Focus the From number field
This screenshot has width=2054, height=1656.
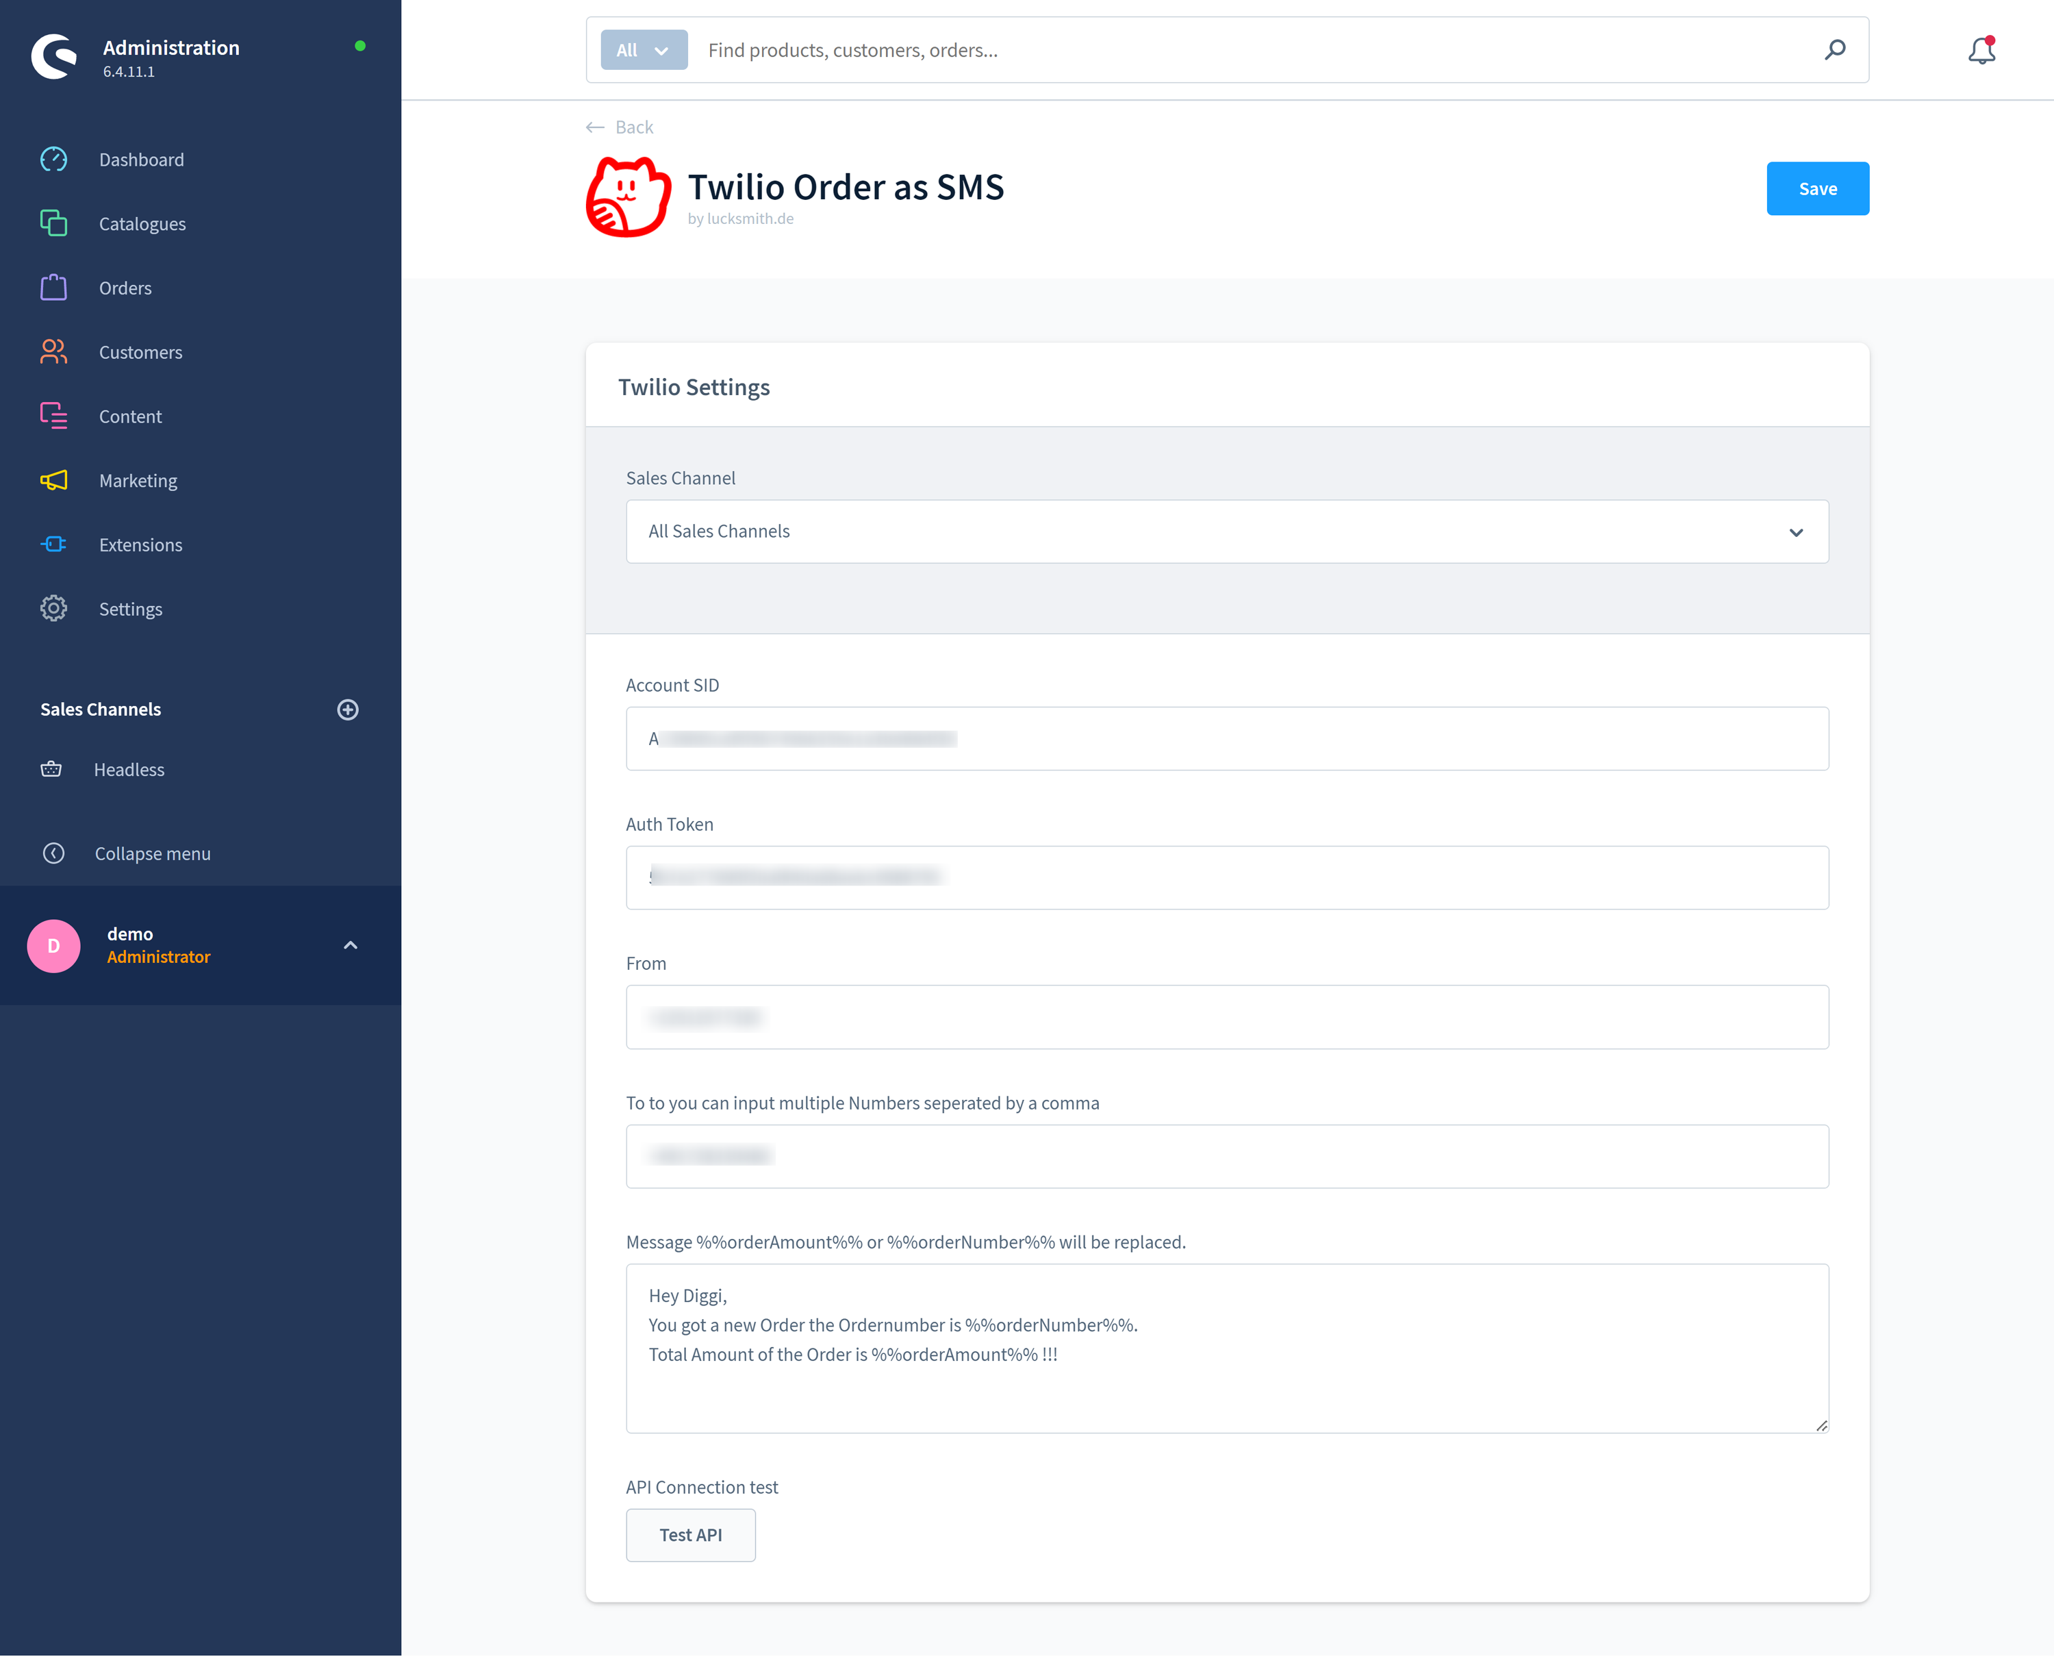click(1226, 1016)
